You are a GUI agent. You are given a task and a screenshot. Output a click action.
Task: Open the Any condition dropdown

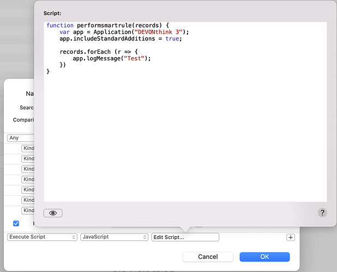click(x=21, y=138)
